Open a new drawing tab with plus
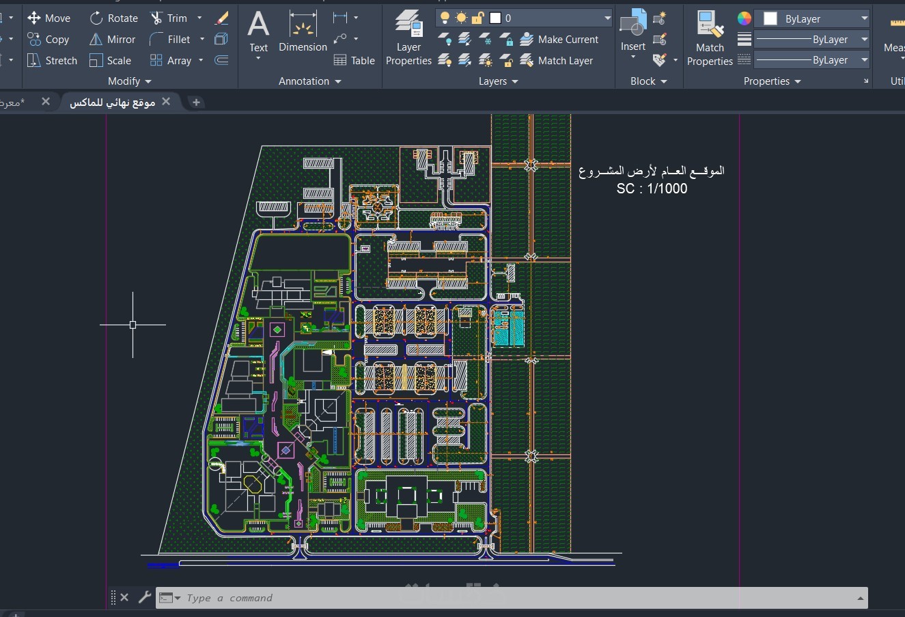Screen dimensions: 905x617 196,102
